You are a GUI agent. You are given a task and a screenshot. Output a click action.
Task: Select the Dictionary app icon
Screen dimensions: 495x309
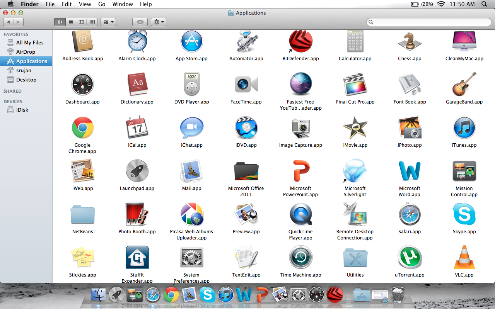137,84
